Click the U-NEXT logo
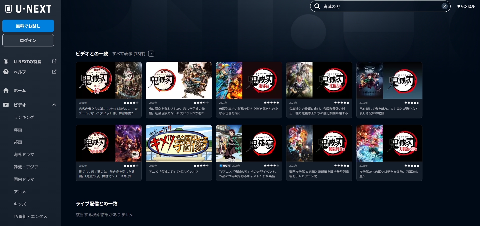 (x=28, y=9)
